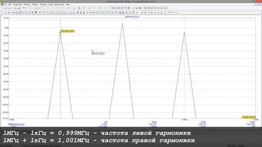
Task: Click the Left cursor column header
Action: [106, 122]
